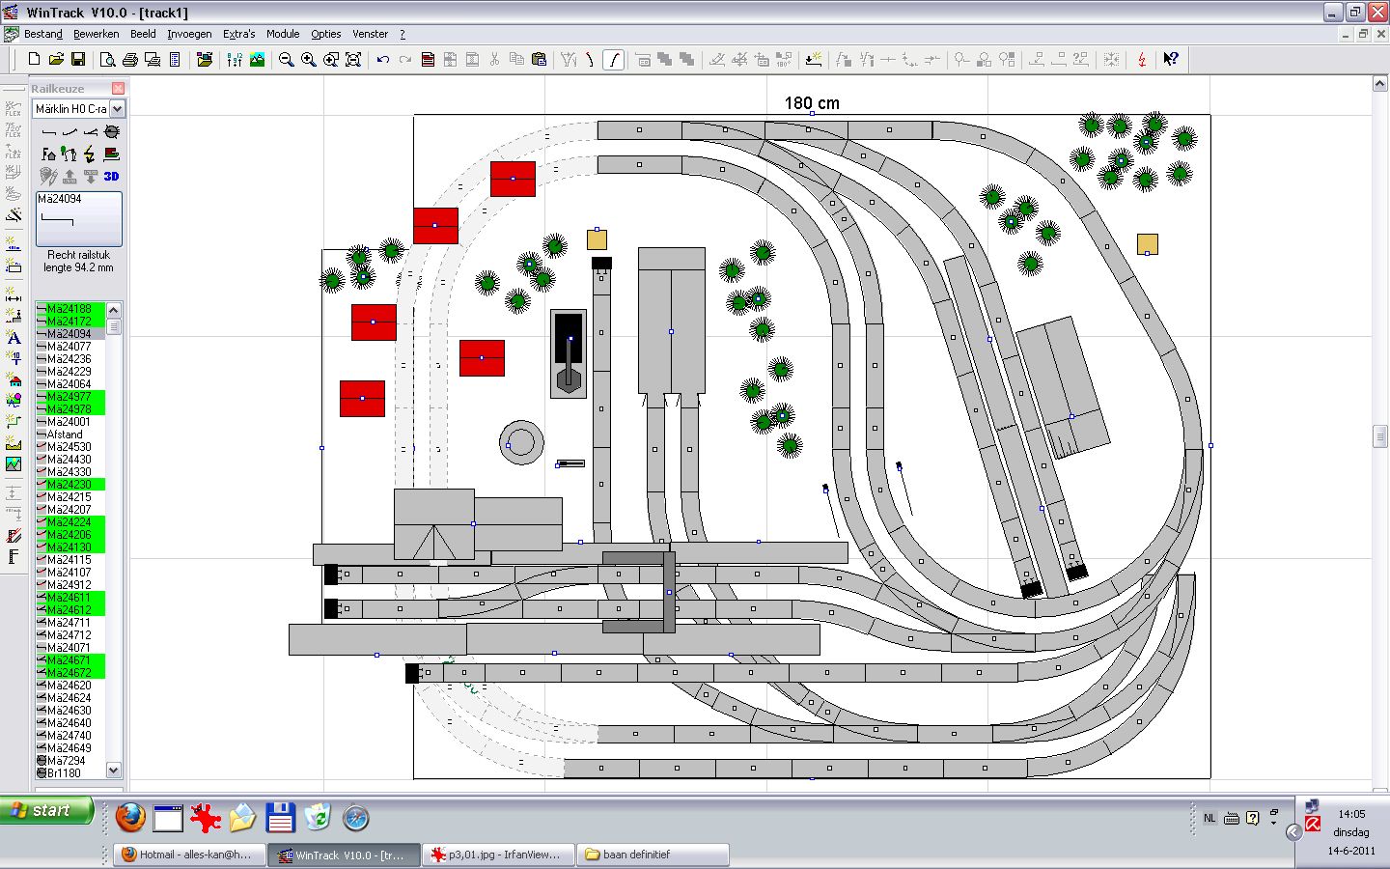Click the track list scroll down arrow
The height and width of the screenshot is (869, 1390).
tap(113, 771)
